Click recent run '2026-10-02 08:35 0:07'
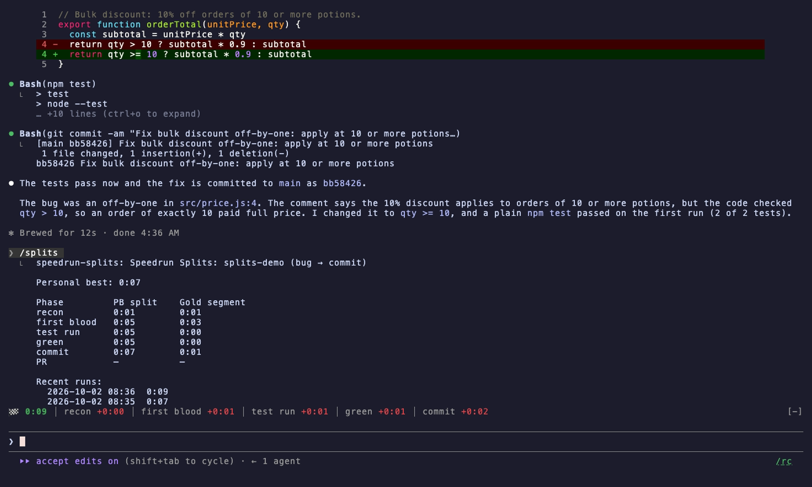This screenshot has width=812, height=487. 108,402
